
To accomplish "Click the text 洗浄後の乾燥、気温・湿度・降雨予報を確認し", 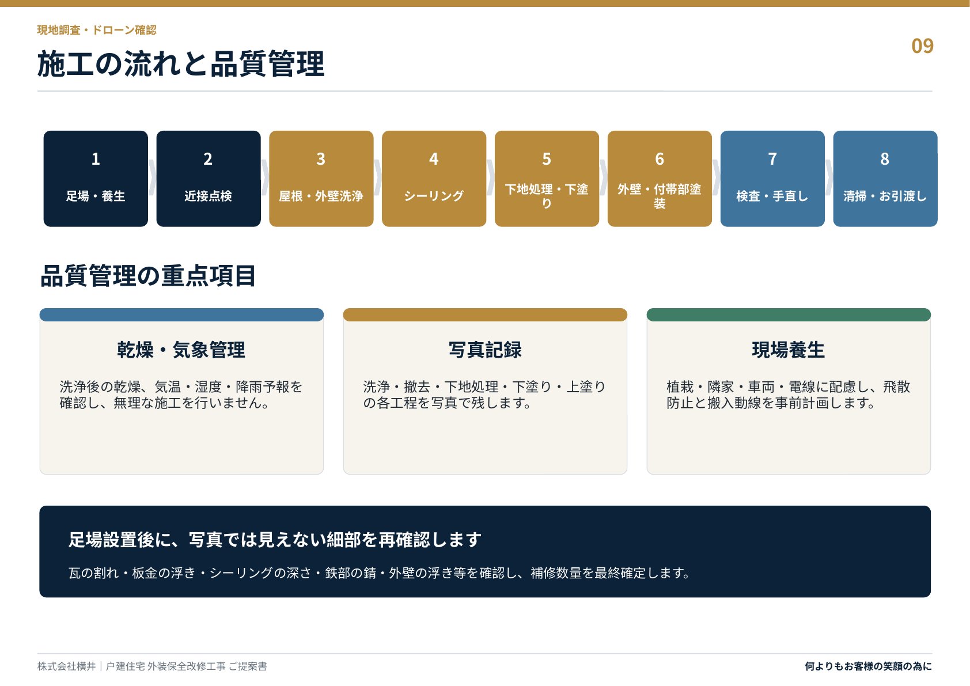I will point(181,395).
